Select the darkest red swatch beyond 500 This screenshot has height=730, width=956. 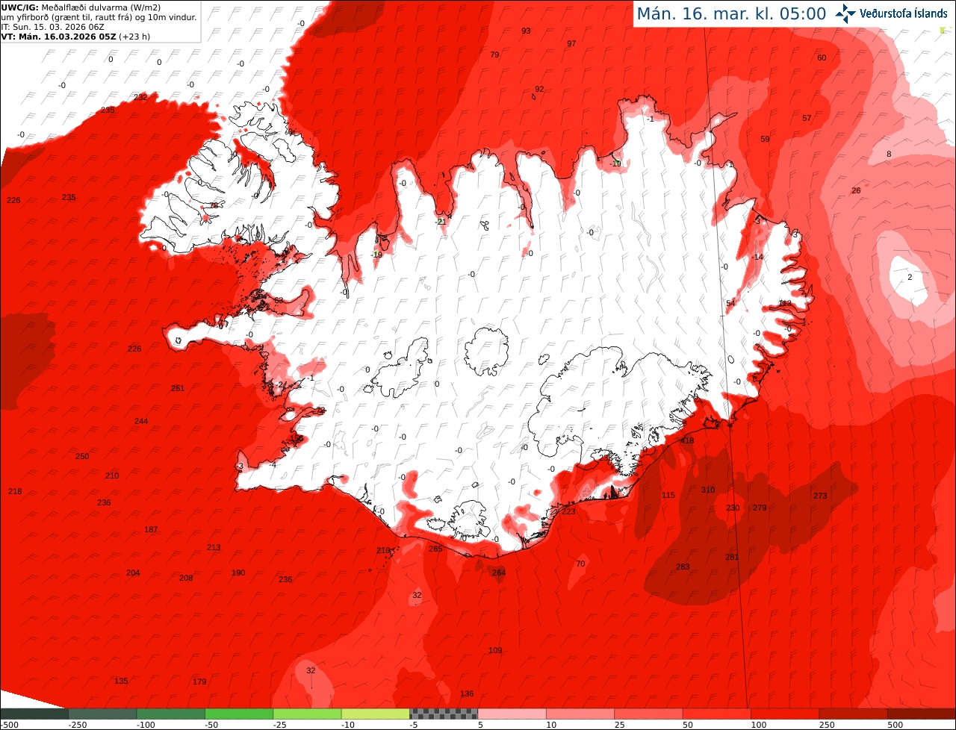922,714
